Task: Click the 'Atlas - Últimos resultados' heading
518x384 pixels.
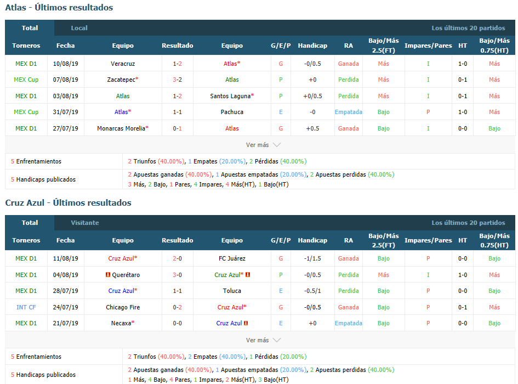Action: 59,7
